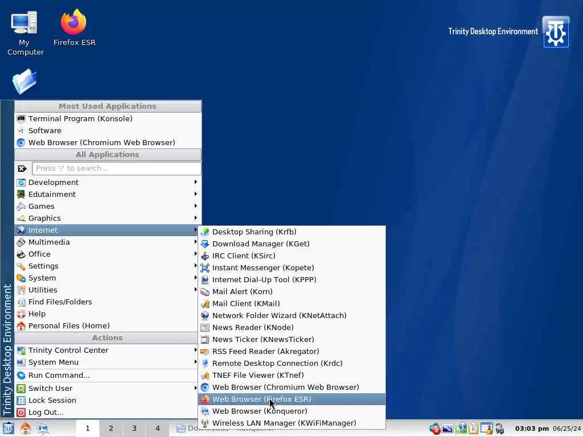This screenshot has width=583, height=437.
Task: Expand the Graphics submenu
Action: [106, 218]
